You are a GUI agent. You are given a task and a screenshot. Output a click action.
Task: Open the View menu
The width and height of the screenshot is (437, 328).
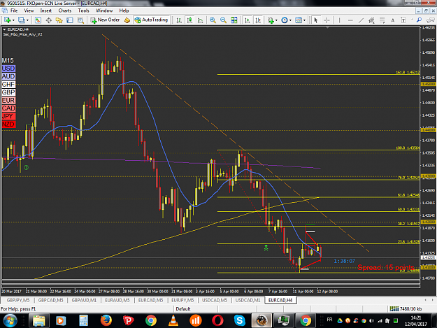click(x=29, y=10)
